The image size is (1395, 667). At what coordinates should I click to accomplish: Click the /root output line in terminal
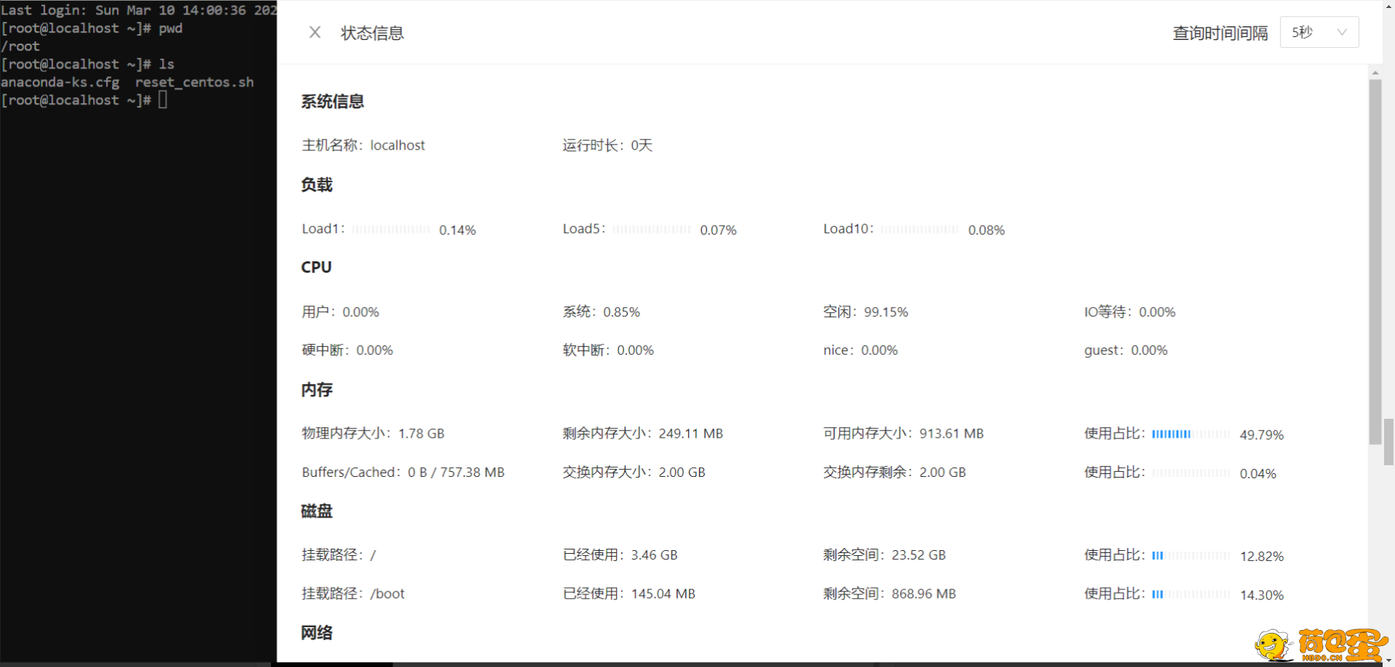click(x=20, y=46)
